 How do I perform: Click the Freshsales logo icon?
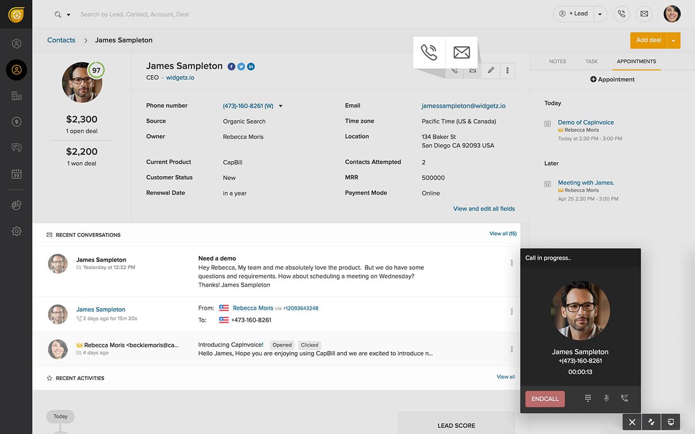(16, 14)
